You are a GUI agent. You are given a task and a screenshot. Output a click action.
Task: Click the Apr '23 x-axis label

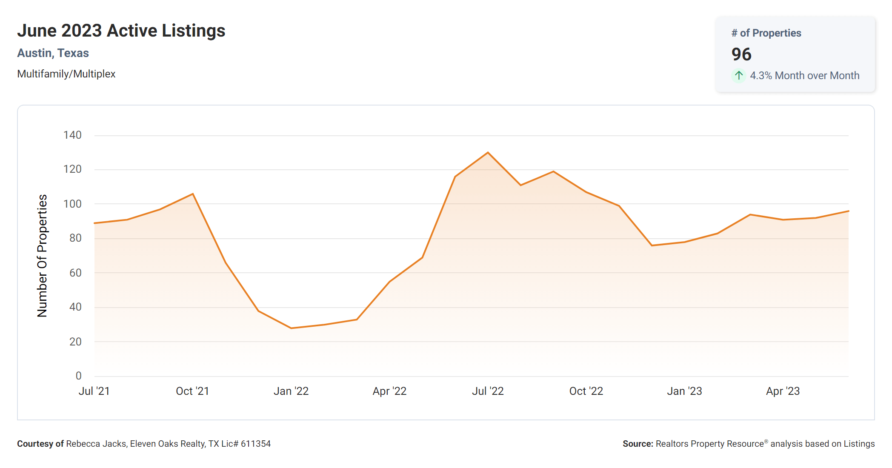tap(783, 391)
